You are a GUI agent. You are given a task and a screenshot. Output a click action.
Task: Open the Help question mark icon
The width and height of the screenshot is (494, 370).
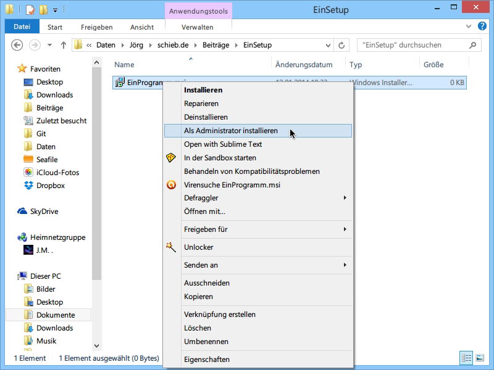click(x=482, y=26)
